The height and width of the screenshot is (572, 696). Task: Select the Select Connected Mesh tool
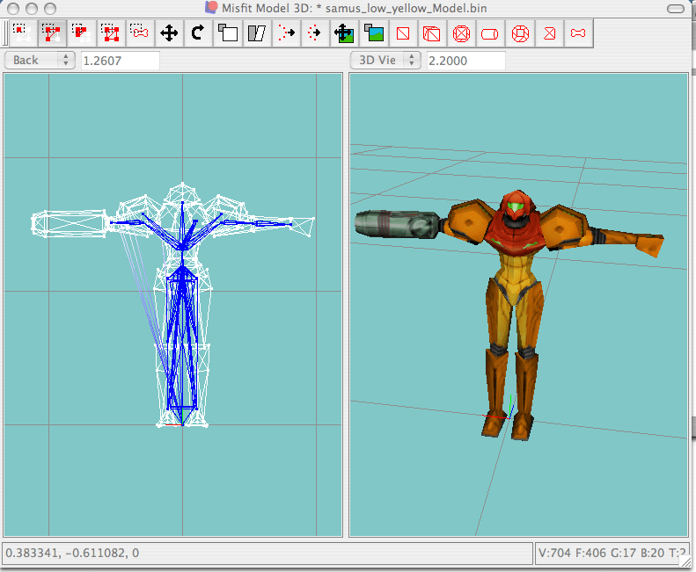81,33
